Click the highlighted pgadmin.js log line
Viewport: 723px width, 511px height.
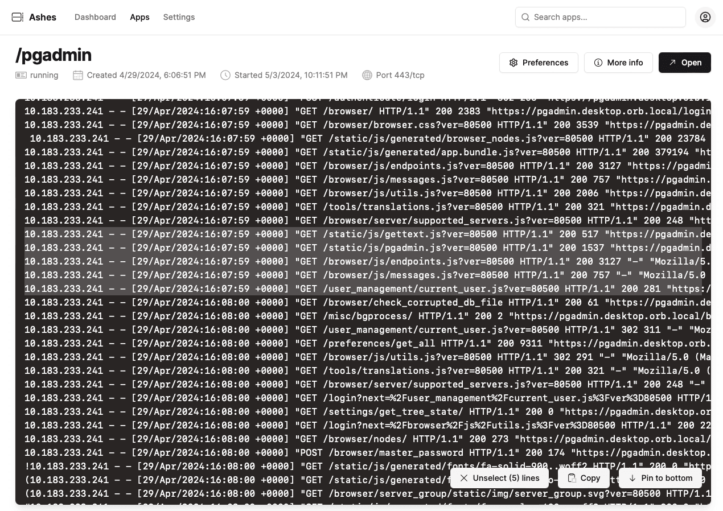click(x=363, y=248)
